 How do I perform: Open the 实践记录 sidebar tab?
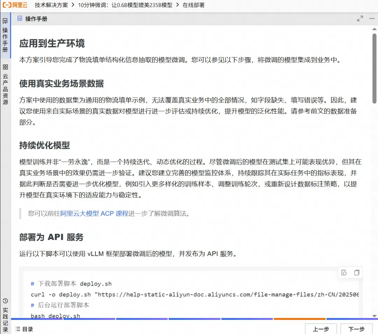click(x=5, y=315)
